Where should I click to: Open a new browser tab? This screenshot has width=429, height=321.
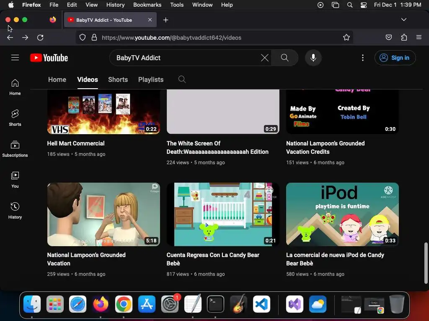click(165, 20)
